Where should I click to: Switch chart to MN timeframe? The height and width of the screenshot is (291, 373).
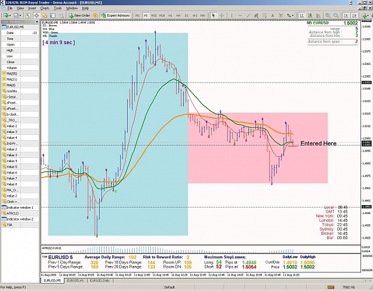tap(203, 16)
